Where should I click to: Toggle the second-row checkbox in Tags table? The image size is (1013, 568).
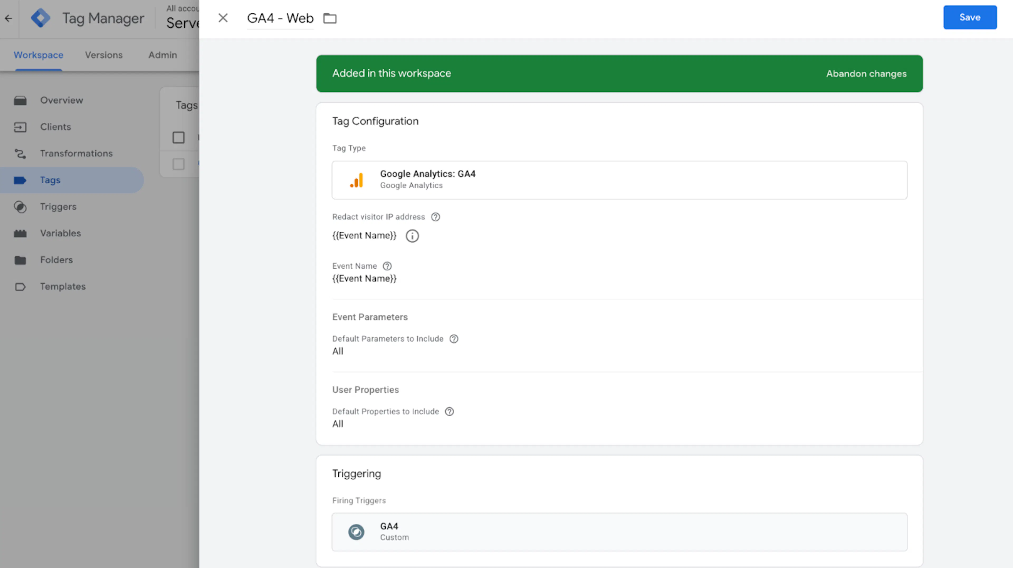coord(179,164)
